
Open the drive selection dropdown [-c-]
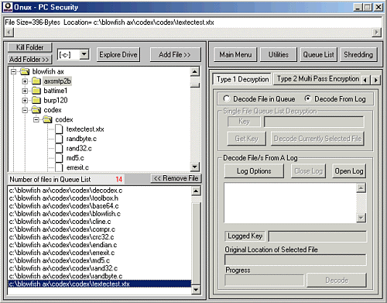[84, 54]
